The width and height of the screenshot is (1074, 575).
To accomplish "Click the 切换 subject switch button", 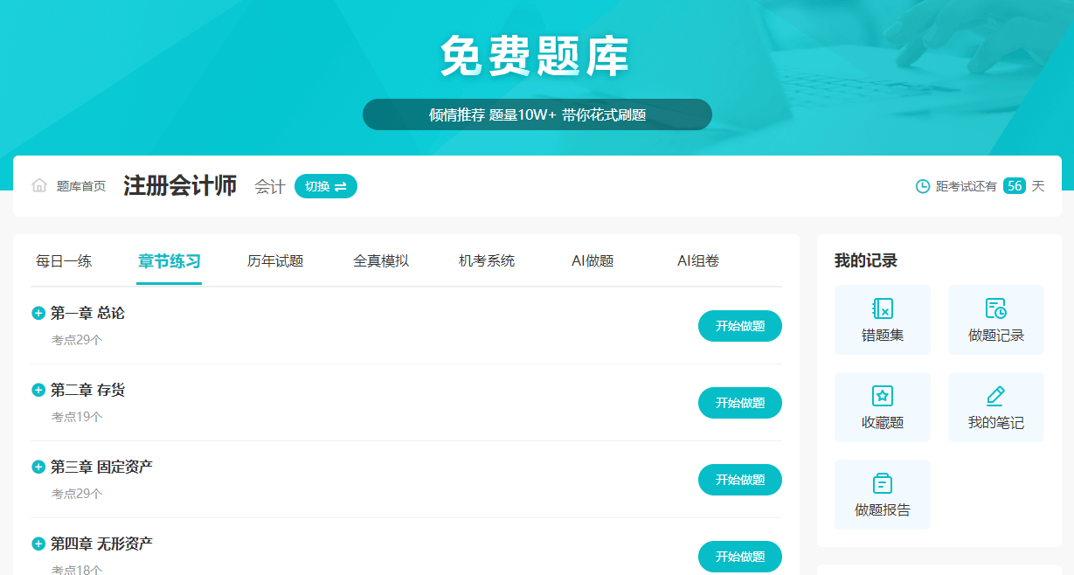I will (326, 186).
